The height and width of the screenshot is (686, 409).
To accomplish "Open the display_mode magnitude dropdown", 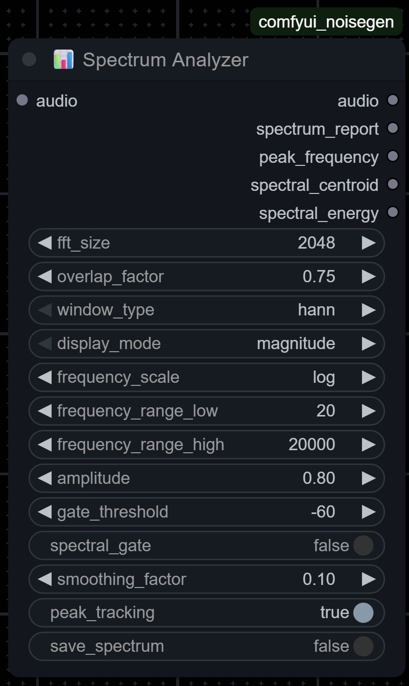I will pos(207,344).
